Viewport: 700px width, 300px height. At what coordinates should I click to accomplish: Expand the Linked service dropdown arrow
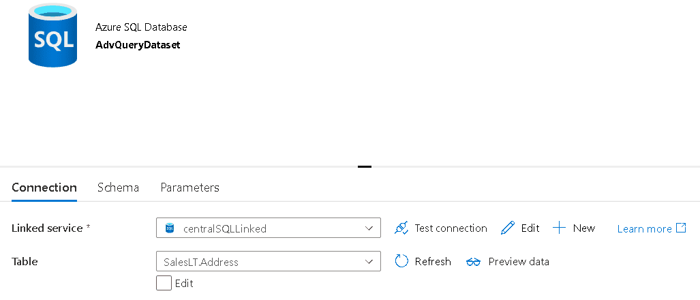click(x=369, y=228)
